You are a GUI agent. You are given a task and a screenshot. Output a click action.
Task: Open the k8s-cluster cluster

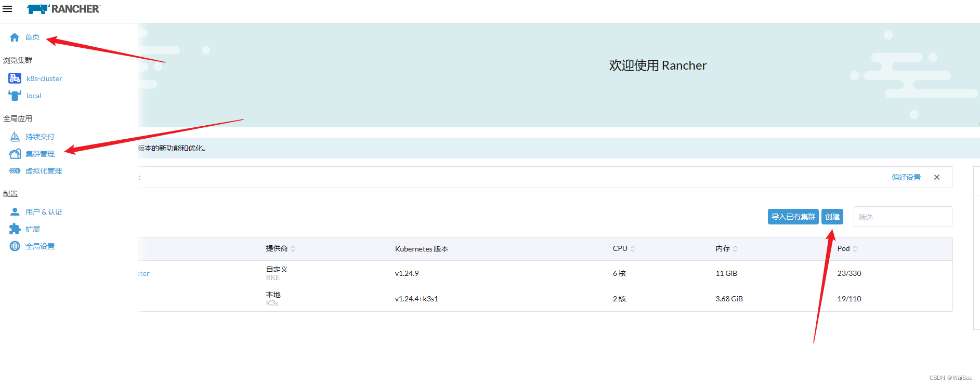tap(44, 78)
